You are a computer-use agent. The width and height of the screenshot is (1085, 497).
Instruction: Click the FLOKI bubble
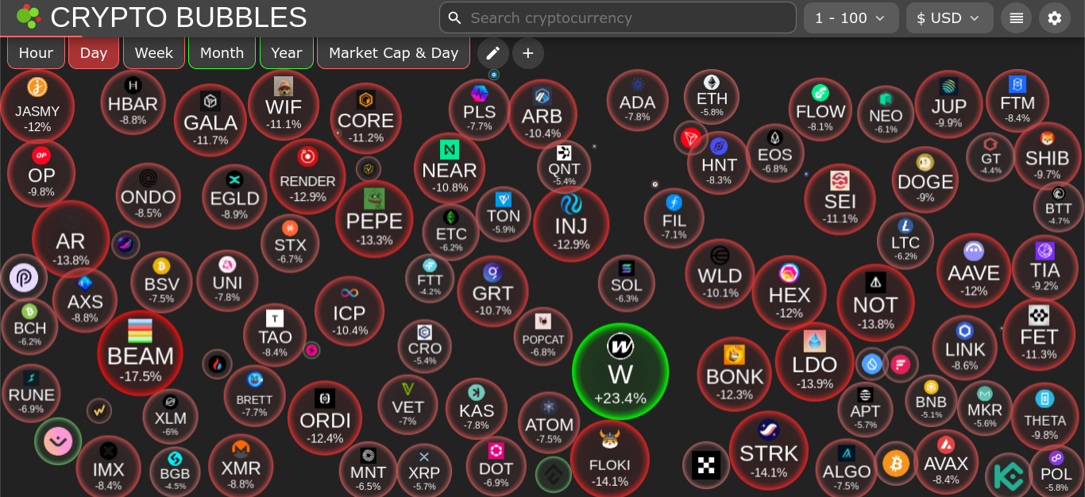pyautogui.click(x=610, y=459)
